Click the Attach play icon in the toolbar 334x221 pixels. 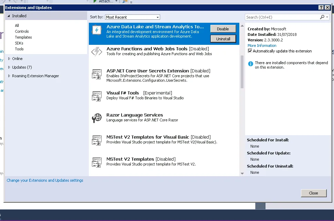tap(95, 1)
